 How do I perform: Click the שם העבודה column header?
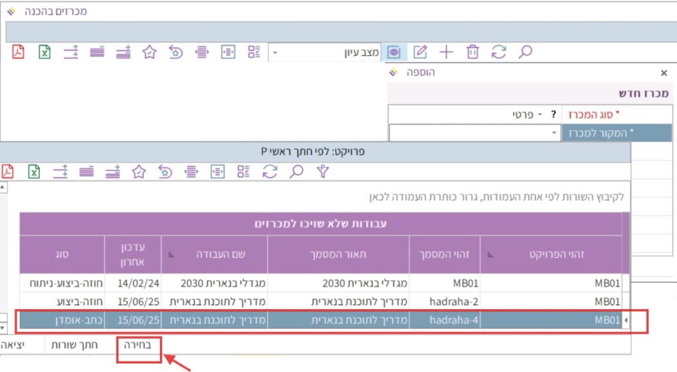point(214,254)
